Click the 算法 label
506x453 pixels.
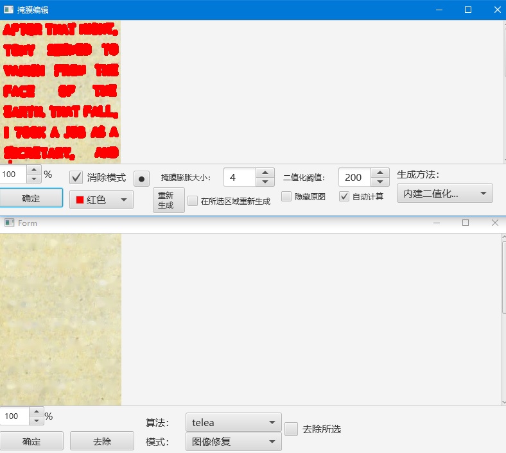point(157,423)
